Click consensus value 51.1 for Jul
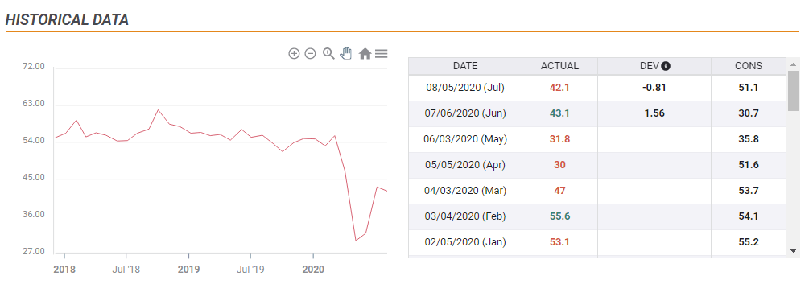This screenshot has height=305, width=809. (748, 88)
